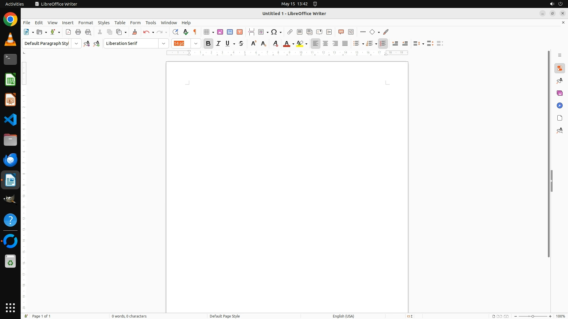Open the font size dropdown arrow
568x319 pixels.
[x=196, y=43]
